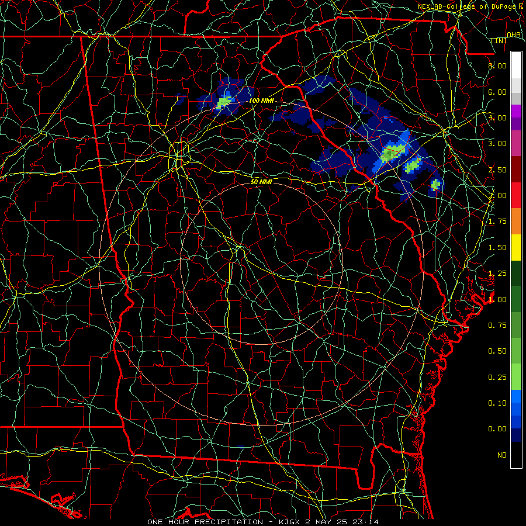526x526 pixels.
Task: Click the OHA product code label
Action: (x=514, y=35)
